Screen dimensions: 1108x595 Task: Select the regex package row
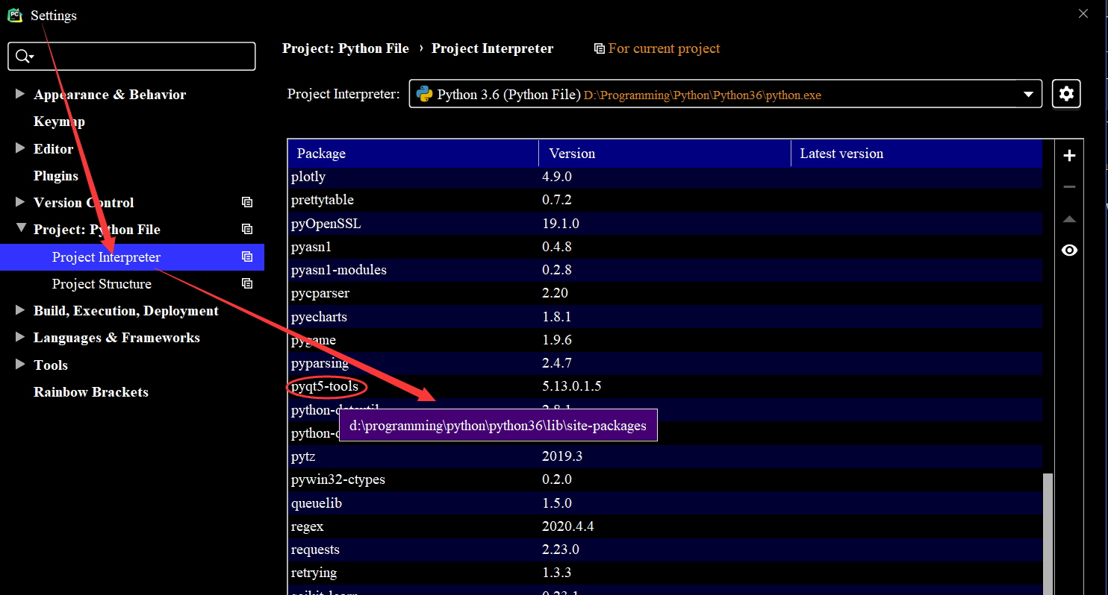click(665, 526)
